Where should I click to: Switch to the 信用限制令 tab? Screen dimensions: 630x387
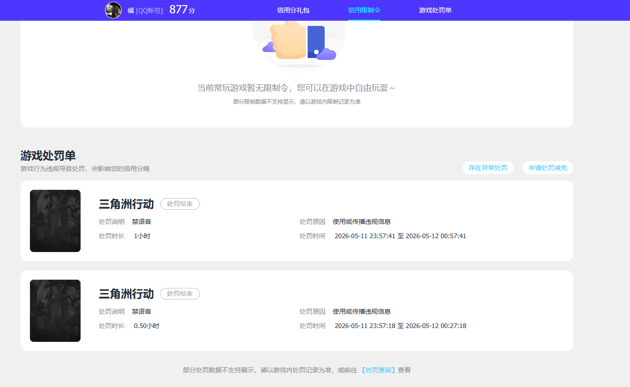pyautogui.click(x=364, y=10)
